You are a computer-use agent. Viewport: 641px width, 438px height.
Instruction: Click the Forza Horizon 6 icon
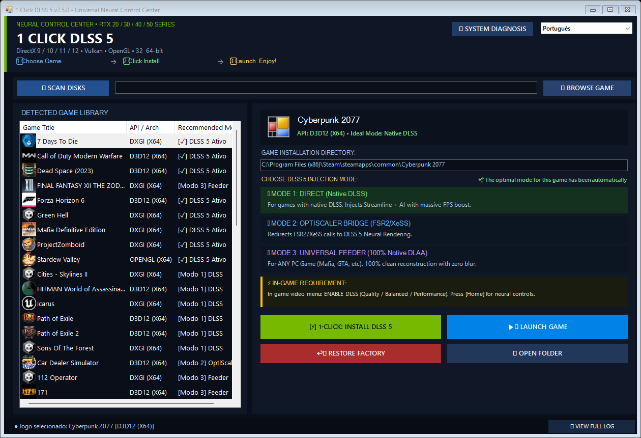click(28, 200)
